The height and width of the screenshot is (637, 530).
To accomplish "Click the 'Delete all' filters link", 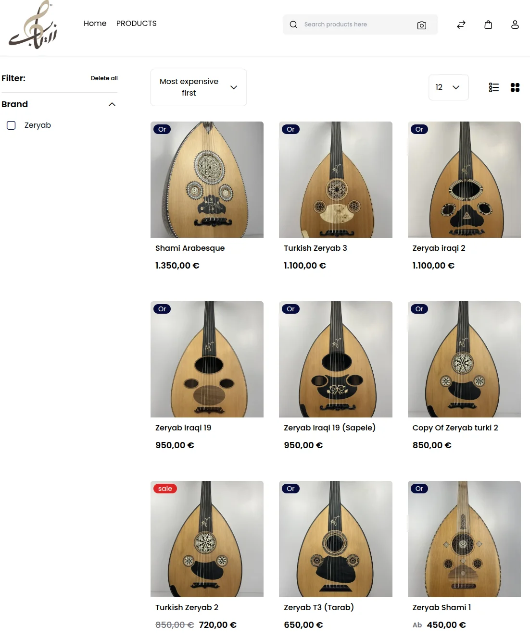I will click(x=104, y=78).
